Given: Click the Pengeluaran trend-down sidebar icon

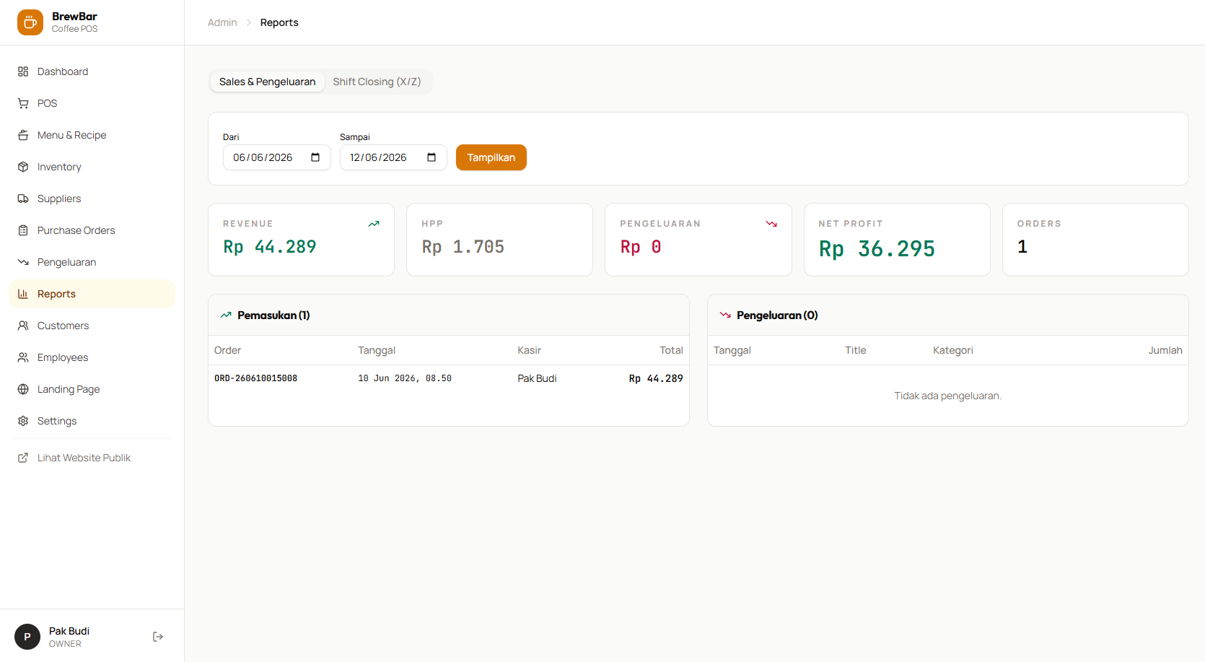Looking at the screenshot, I should [x=23, y=262].
